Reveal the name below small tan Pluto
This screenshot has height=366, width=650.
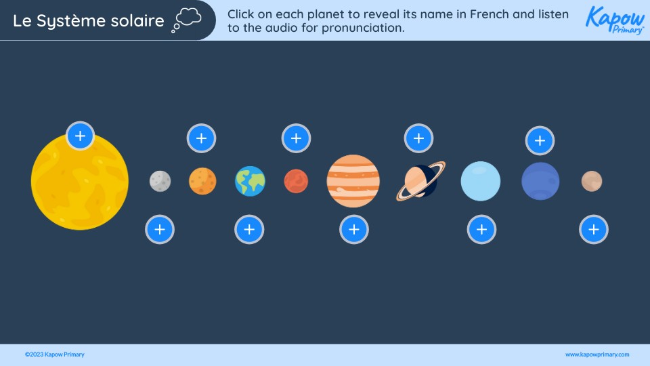[594, 229]
